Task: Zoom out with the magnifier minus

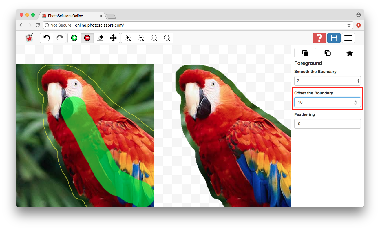Action: 141,38
